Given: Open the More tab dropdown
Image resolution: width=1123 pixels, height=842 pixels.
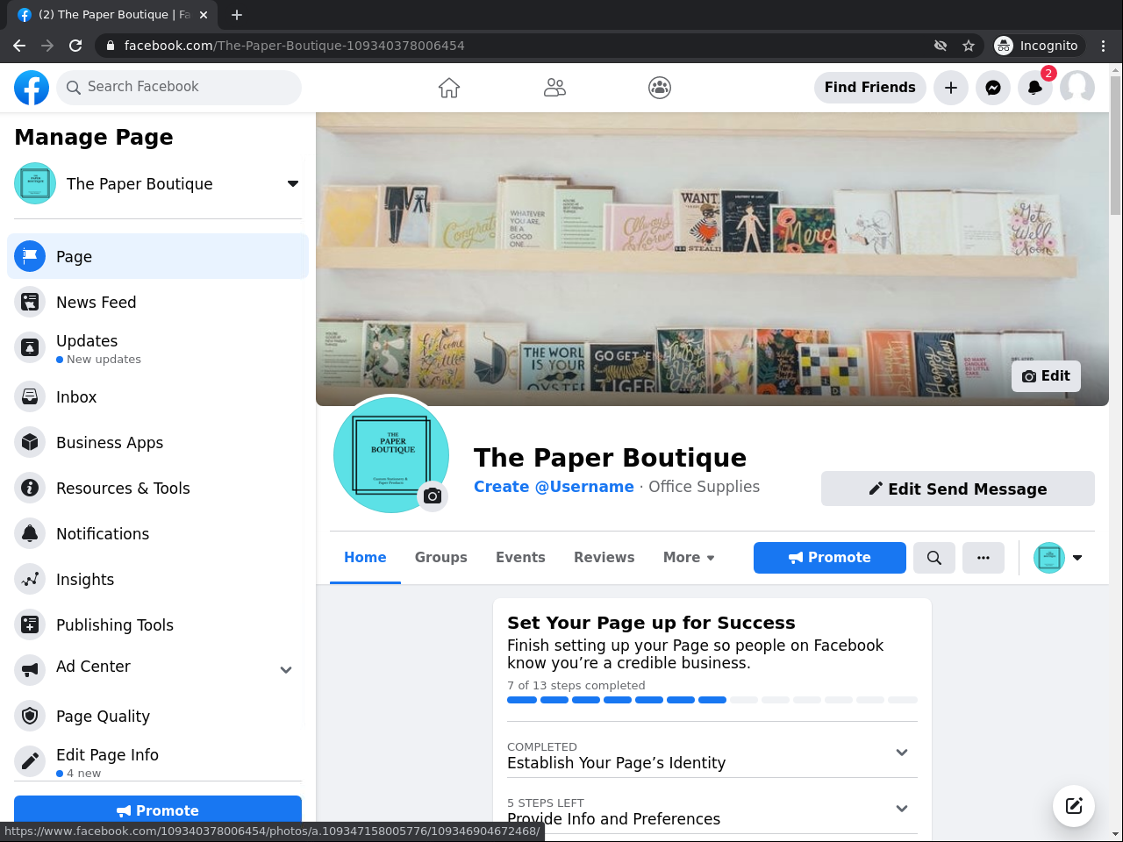Looking at the screenshot, I should [x=689, y=558].
